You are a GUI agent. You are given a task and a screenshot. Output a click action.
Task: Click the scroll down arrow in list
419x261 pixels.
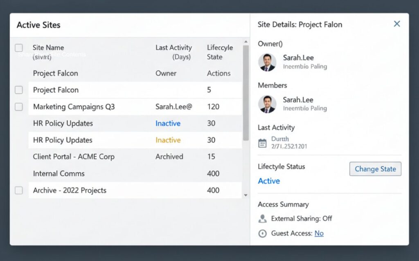[246, 195]
